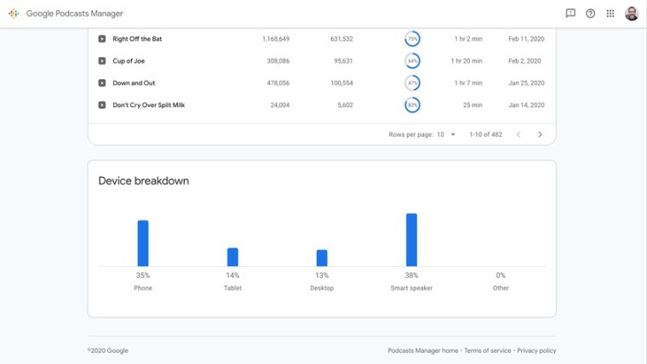The height and width of the screenshot is (364, 647).
Task: Click the Google Podcasts logo icon
Action: click(x=14, y=14)
